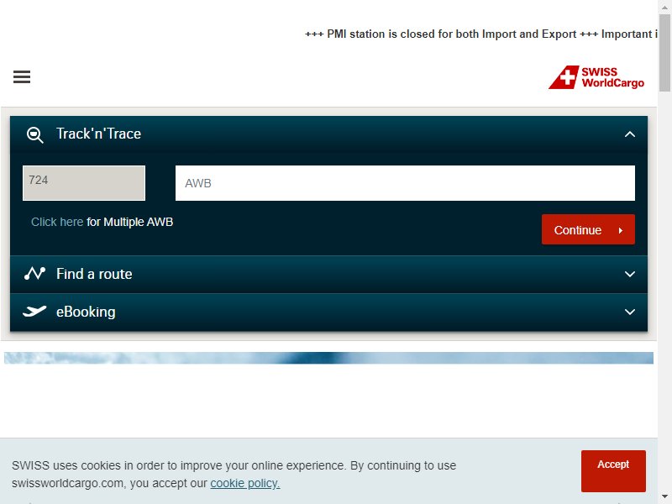Screen dimensions: 672x504
Task: Click the Find a route path icon
Action: [x=34, y=274]
